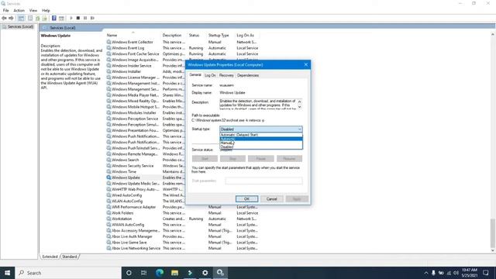Click the Refresh toolbar icon

pyautogui.click(x=38, y=18)
